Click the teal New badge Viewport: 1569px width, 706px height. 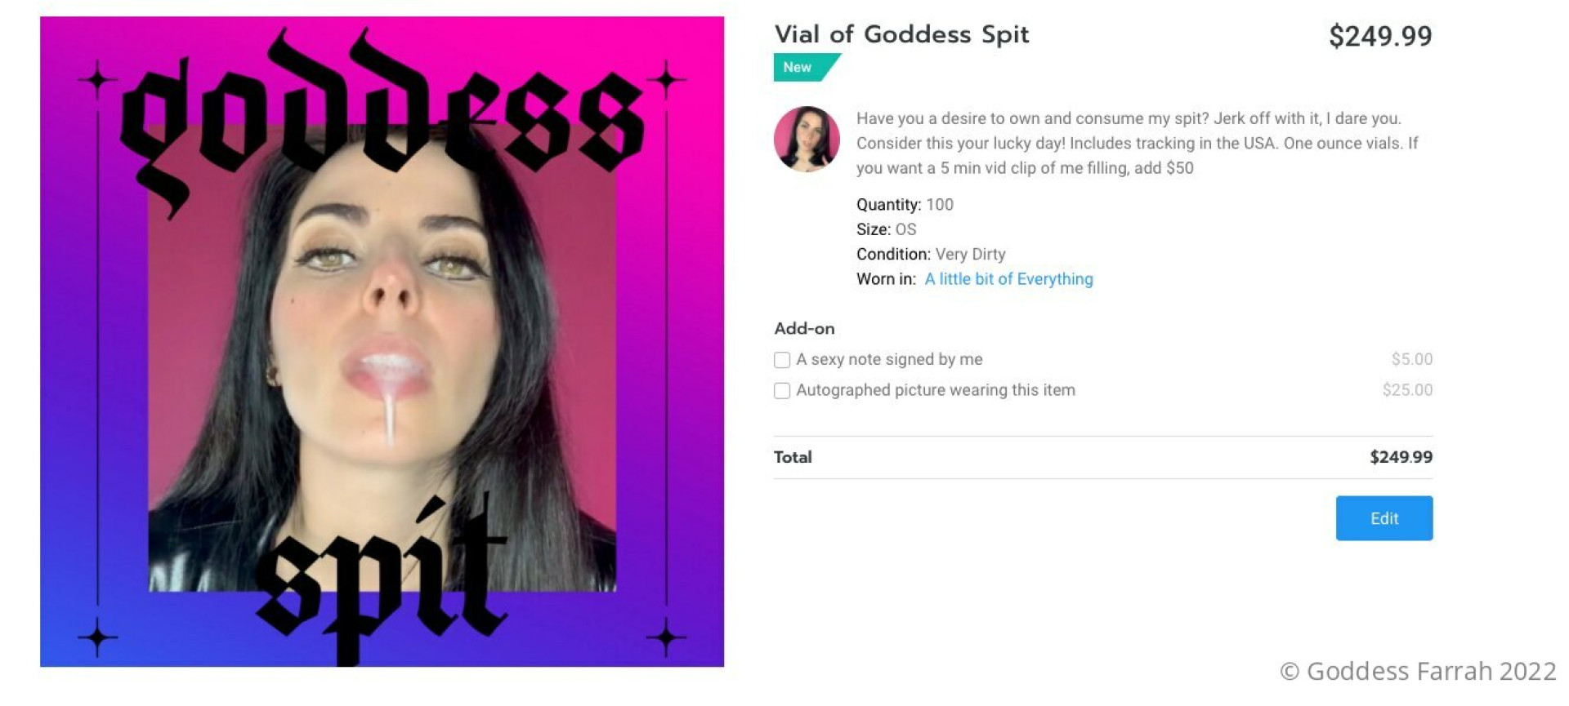click(x=805, y=67)
